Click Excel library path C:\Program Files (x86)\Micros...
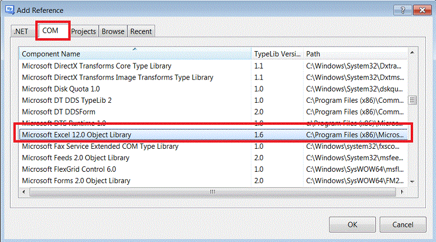The height and width of the screenshot is (242, 436). pos(355,135)
